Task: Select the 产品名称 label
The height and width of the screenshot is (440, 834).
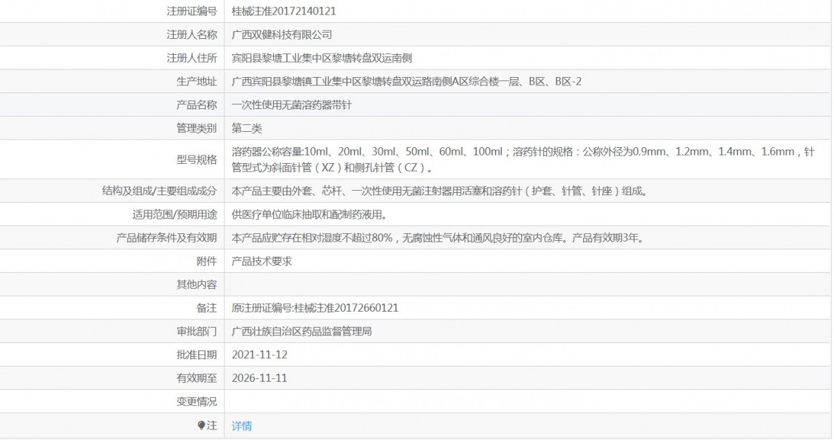Action: (x=197, y=105)
